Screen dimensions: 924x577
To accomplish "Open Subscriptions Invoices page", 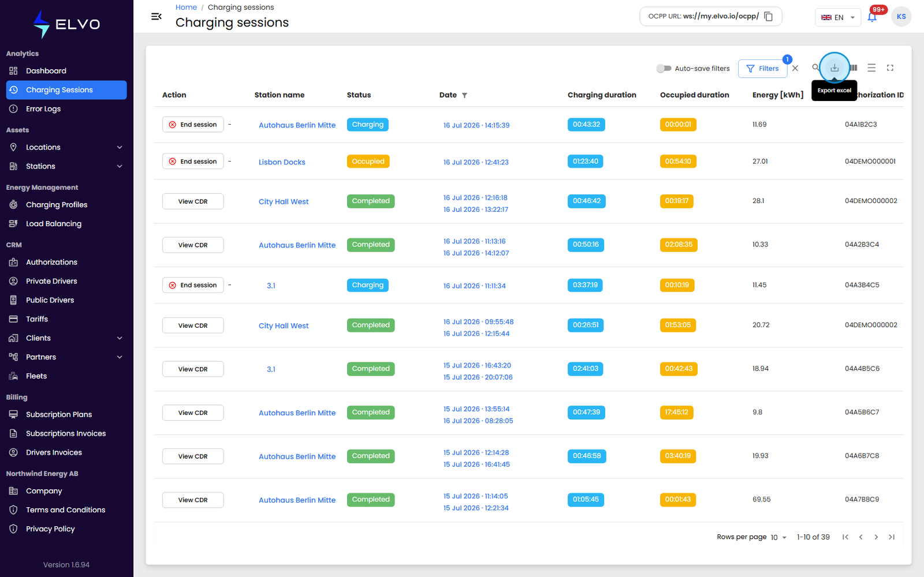I will 66,433.
